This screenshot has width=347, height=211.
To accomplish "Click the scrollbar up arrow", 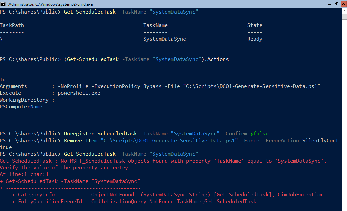I will (x=344, y=11).
